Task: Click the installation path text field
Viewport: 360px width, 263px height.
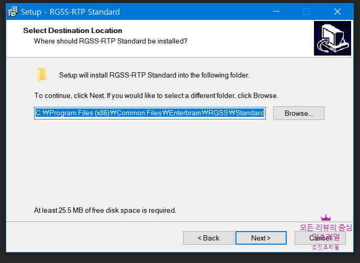Action: (150, 113)
